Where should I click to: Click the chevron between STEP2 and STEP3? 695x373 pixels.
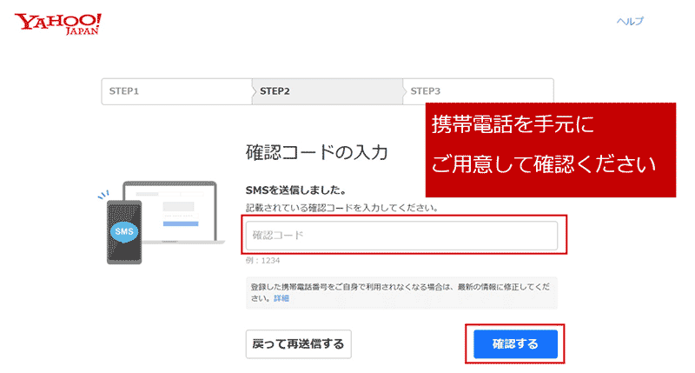(x=402, y=91)
